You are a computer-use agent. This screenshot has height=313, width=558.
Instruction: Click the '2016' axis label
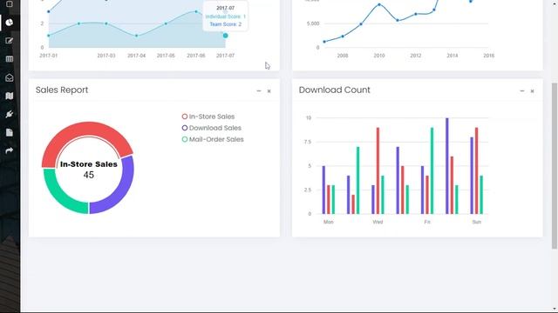tap(488, 56)
